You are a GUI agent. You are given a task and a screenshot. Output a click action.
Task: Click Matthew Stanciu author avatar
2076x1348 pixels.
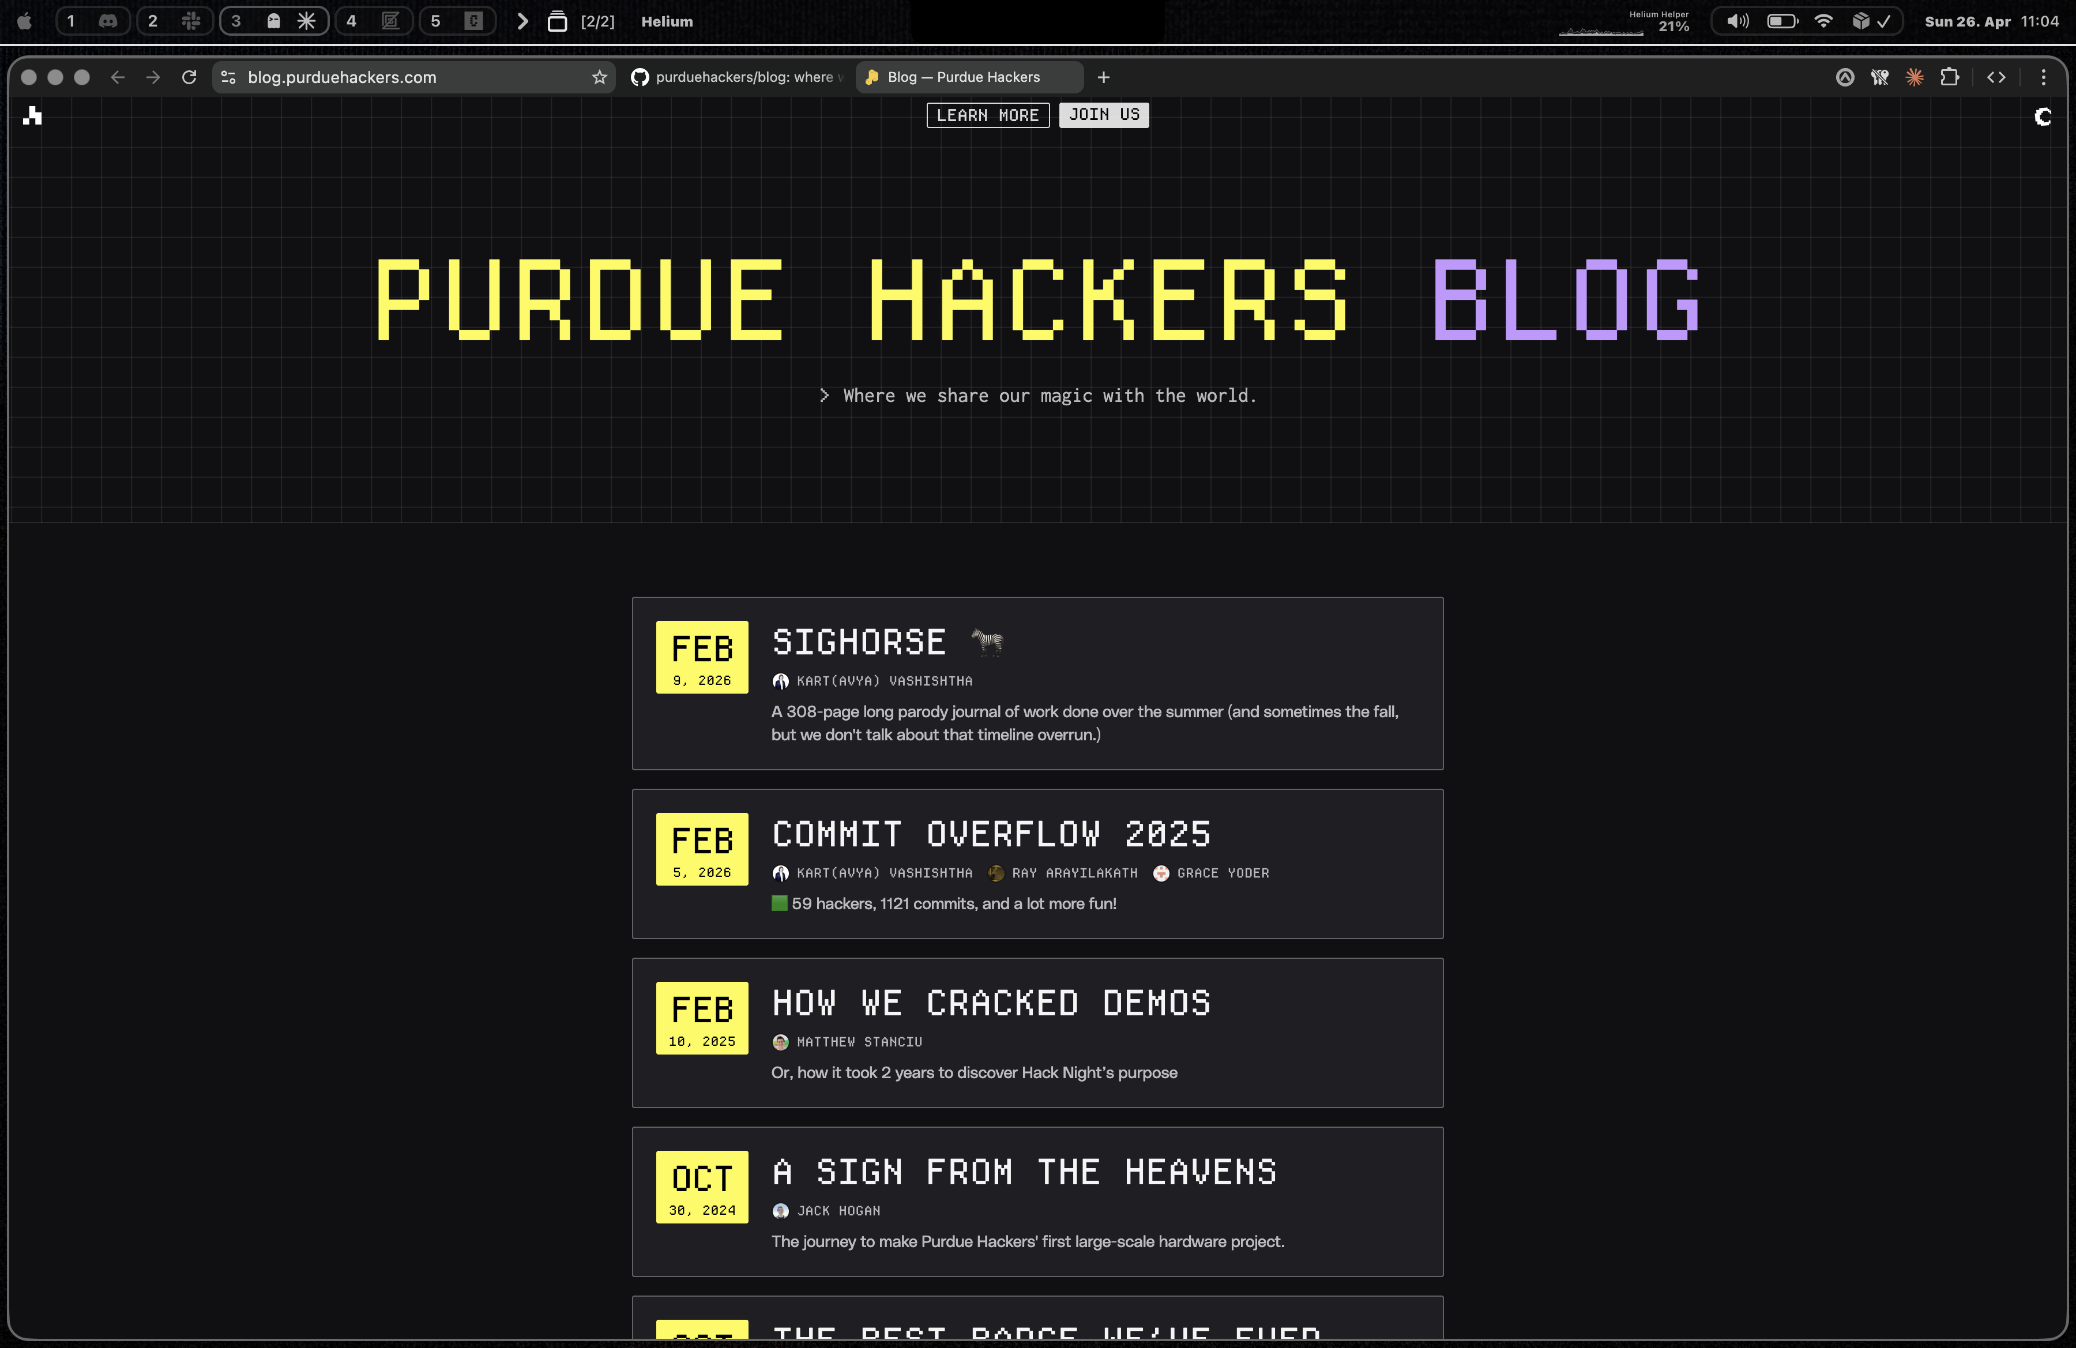coord(781,1042)
